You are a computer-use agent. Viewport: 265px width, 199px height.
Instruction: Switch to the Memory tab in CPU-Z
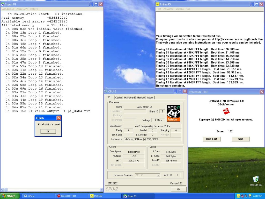(x=141, y=98)
